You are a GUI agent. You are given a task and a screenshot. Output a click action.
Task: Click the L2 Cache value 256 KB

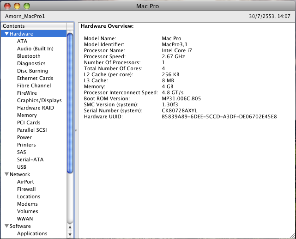[x=170, y=74]
